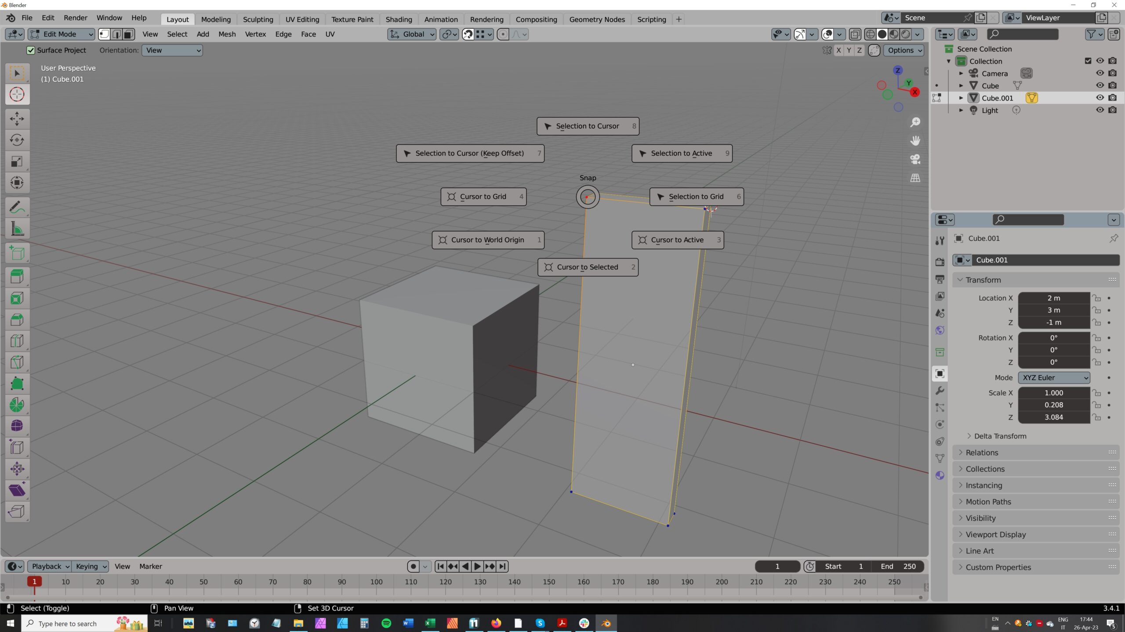Viewport: 1125px width, 632px height.
Task: Toggle Light visibility eye icon
Action: point(1100,110)
